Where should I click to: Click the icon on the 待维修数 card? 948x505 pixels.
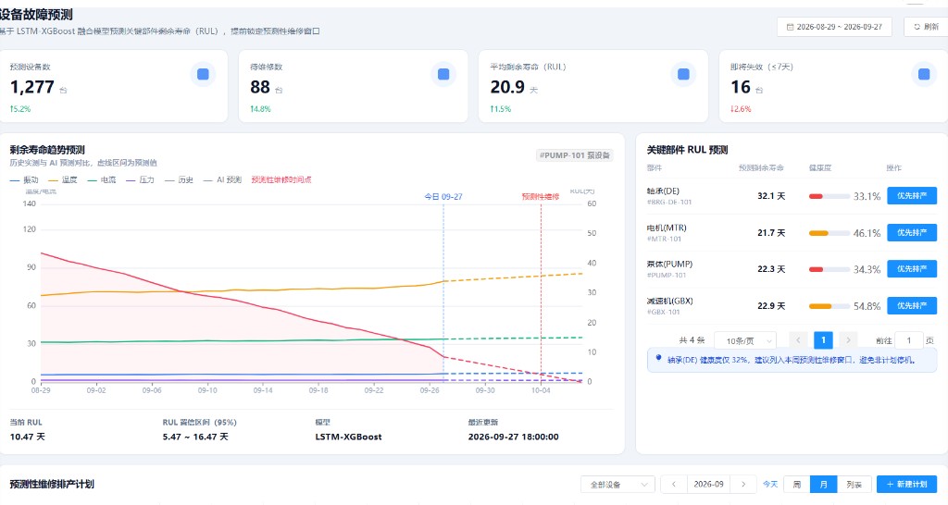(x=443, y=74)
